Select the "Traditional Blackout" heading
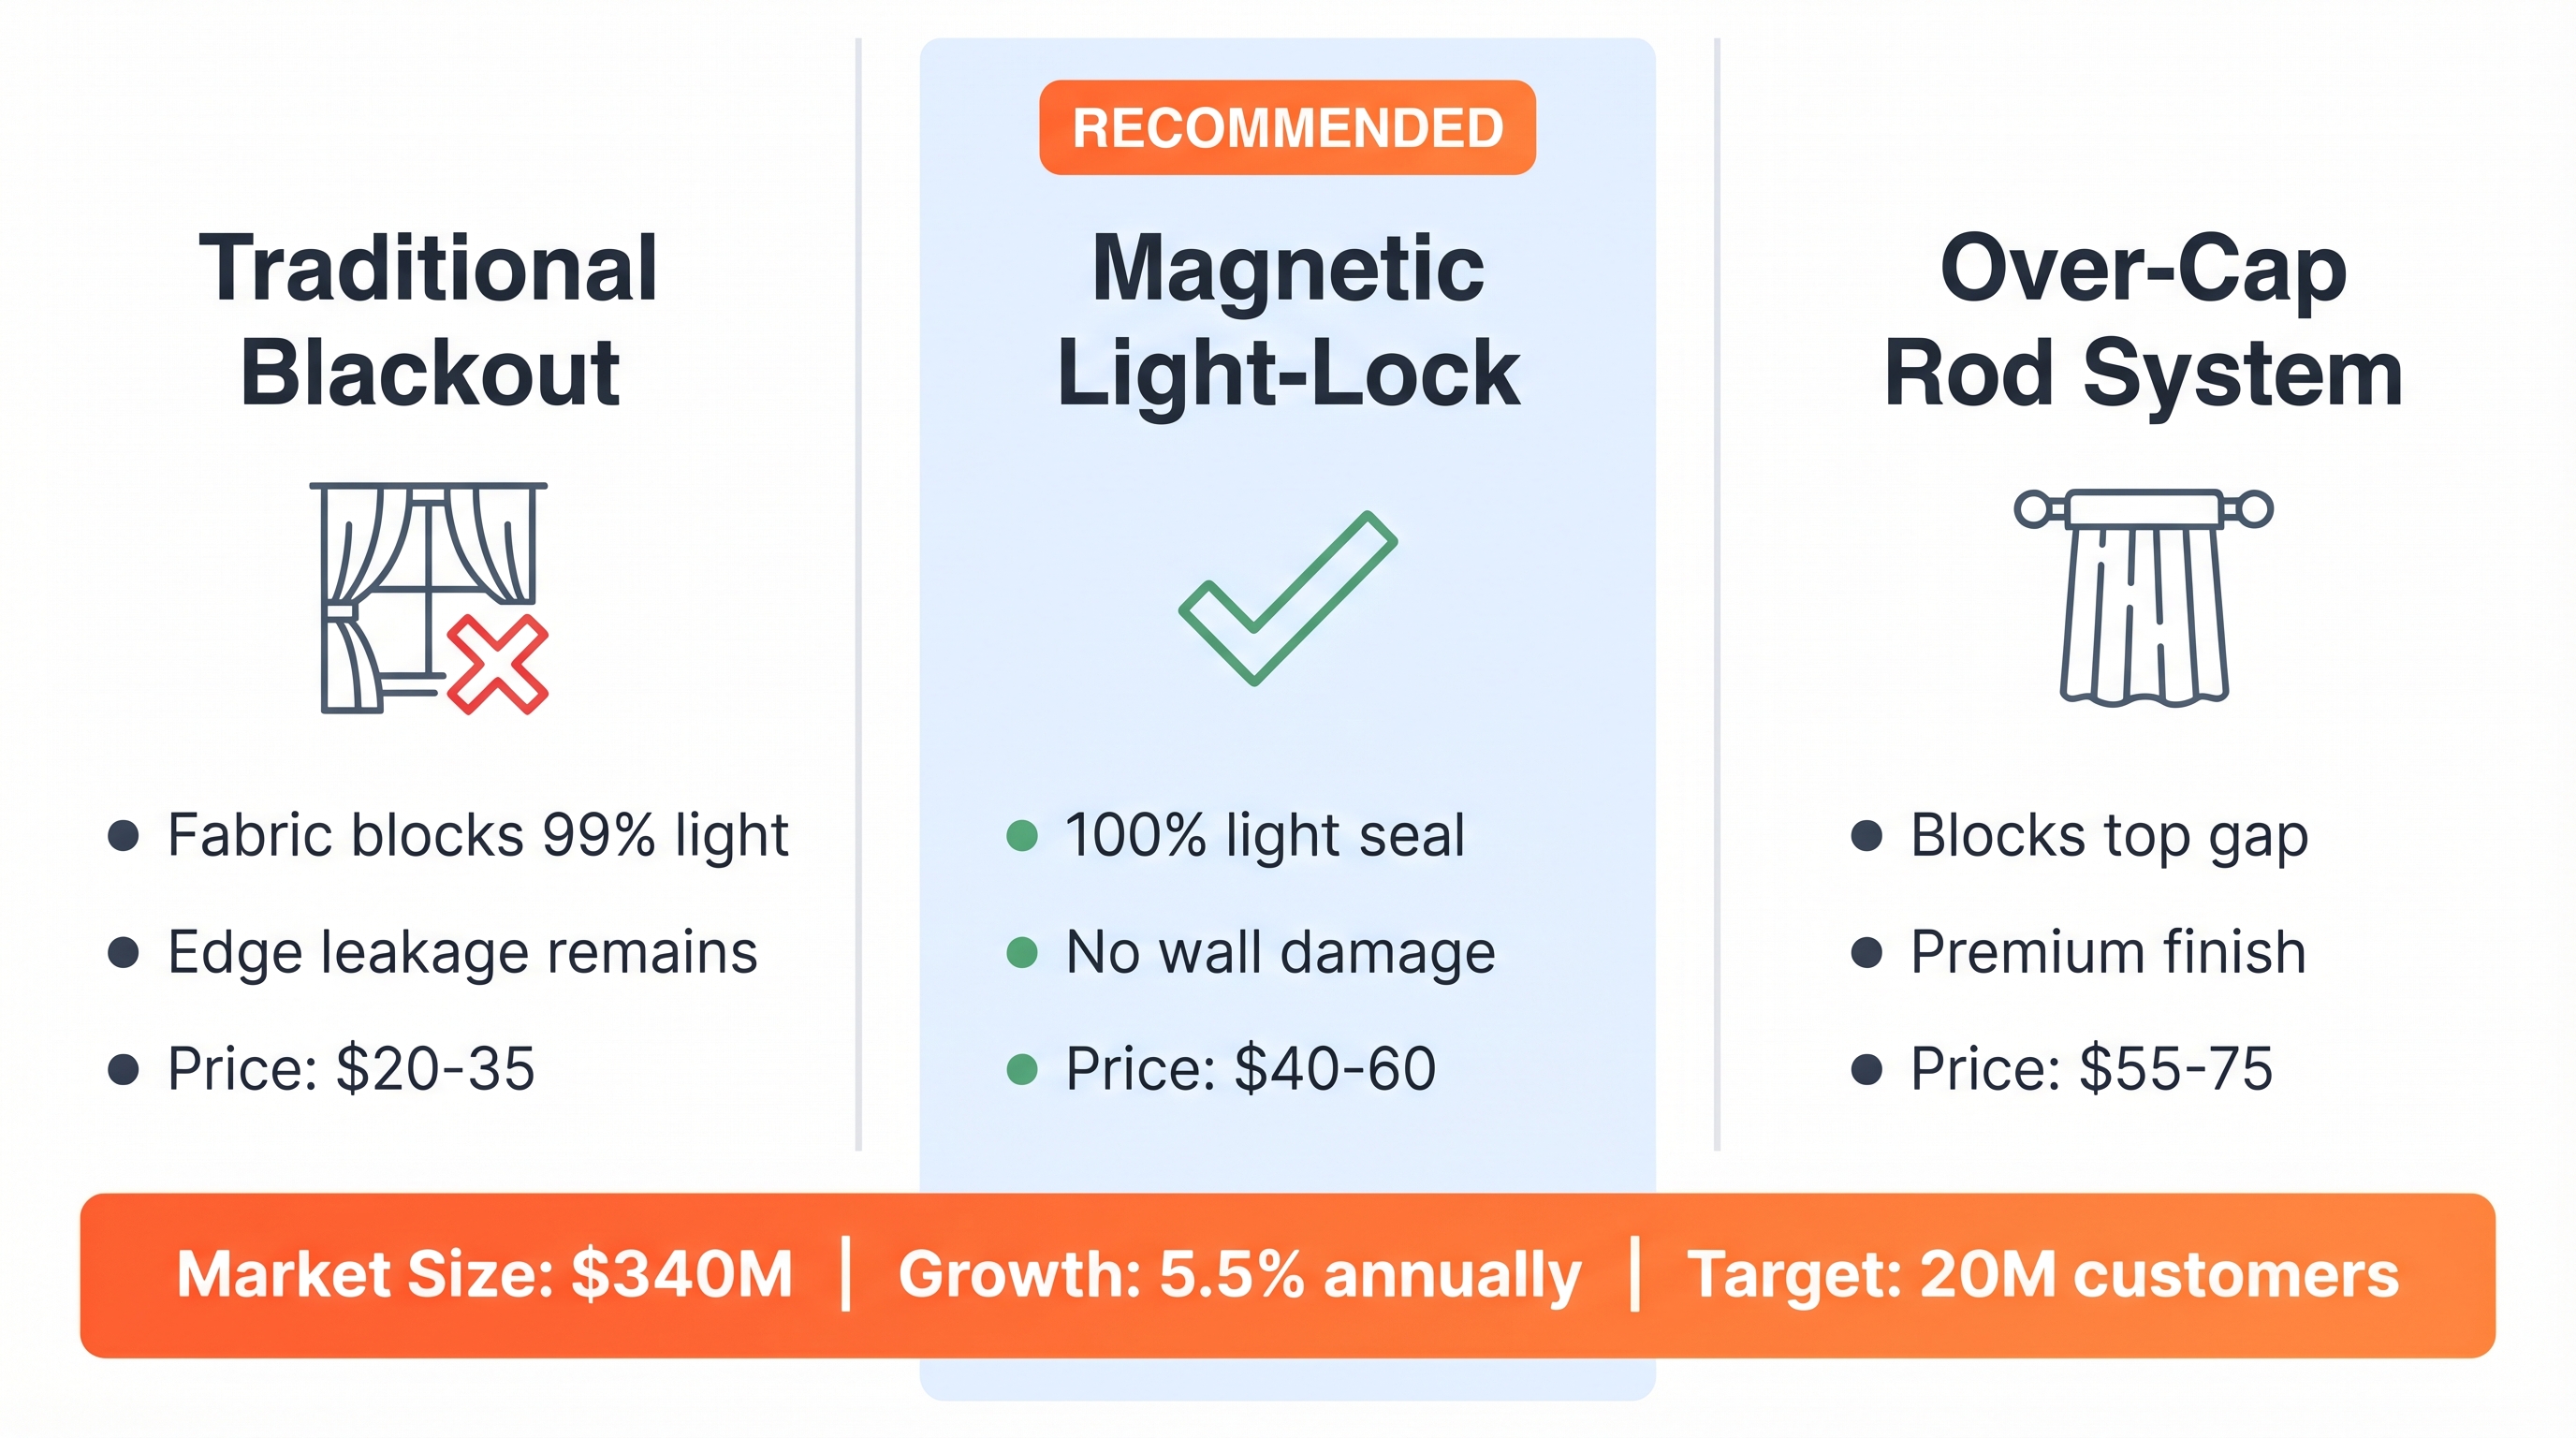The width and height of the screenshot is (2576, 1438). click(x=429, y=320)
